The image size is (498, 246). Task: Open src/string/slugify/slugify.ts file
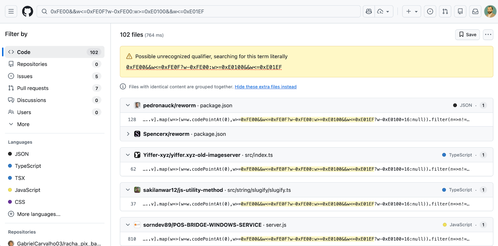pyautogui.click(x=259, y=190)
